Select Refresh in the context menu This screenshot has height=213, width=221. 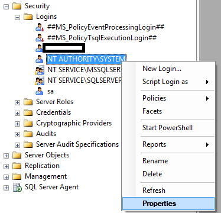pos(168,191)
